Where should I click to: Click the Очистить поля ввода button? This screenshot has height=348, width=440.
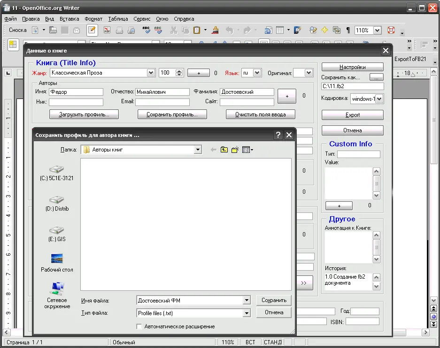261,114
